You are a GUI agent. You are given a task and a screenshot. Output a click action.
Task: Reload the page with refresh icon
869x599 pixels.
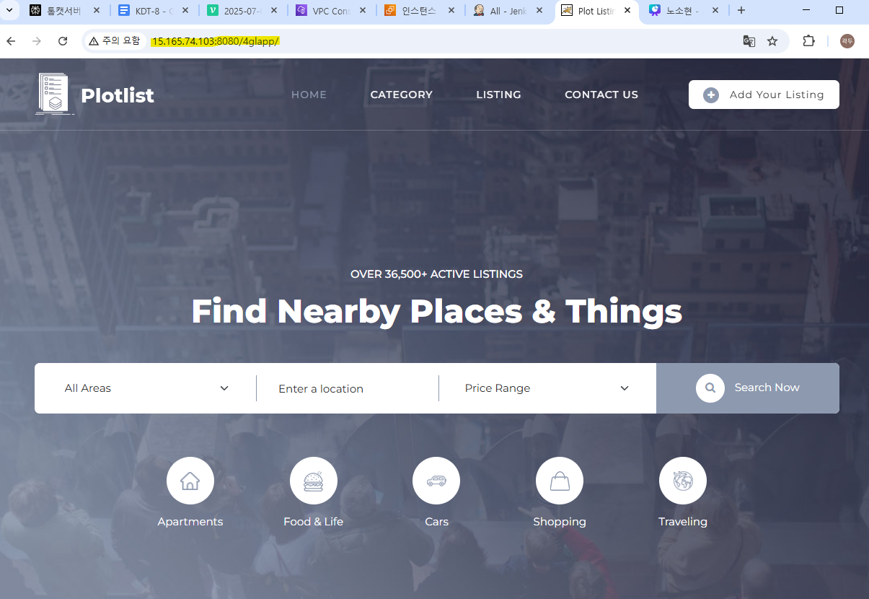pos(63,41)
